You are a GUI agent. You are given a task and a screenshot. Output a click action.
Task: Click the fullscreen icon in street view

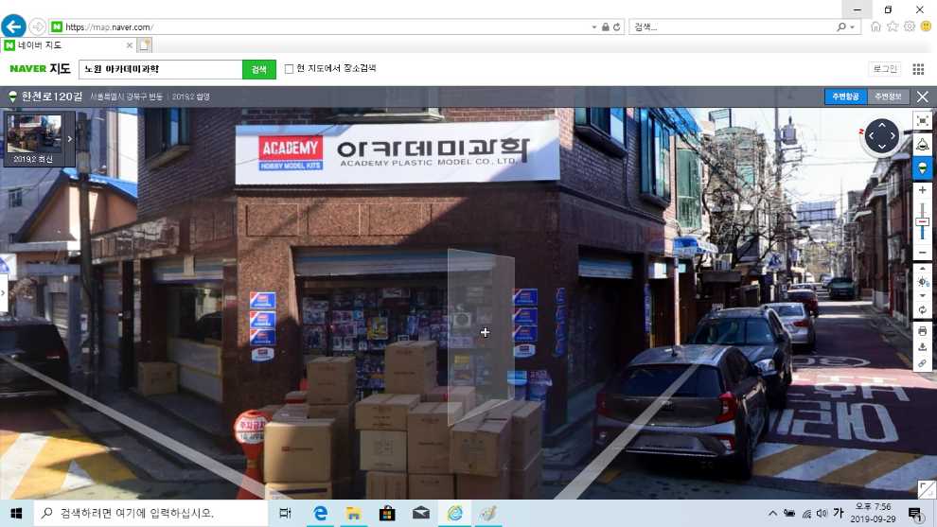click(x=923, y=121)
